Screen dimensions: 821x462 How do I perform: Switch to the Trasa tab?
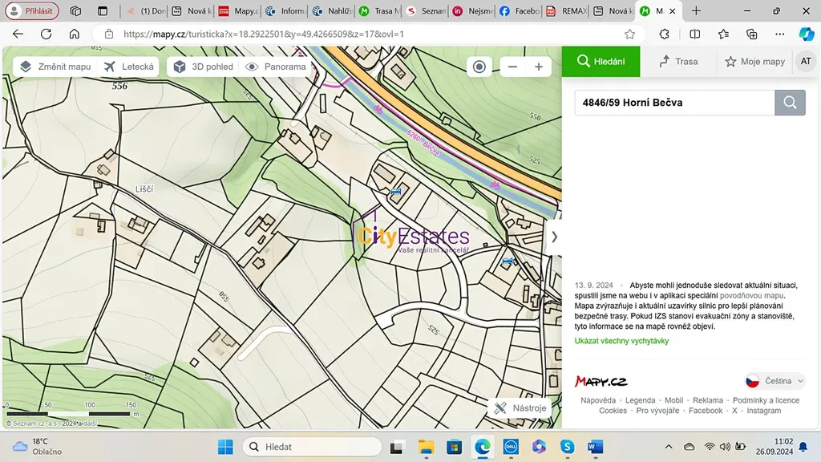click(677, 62)
